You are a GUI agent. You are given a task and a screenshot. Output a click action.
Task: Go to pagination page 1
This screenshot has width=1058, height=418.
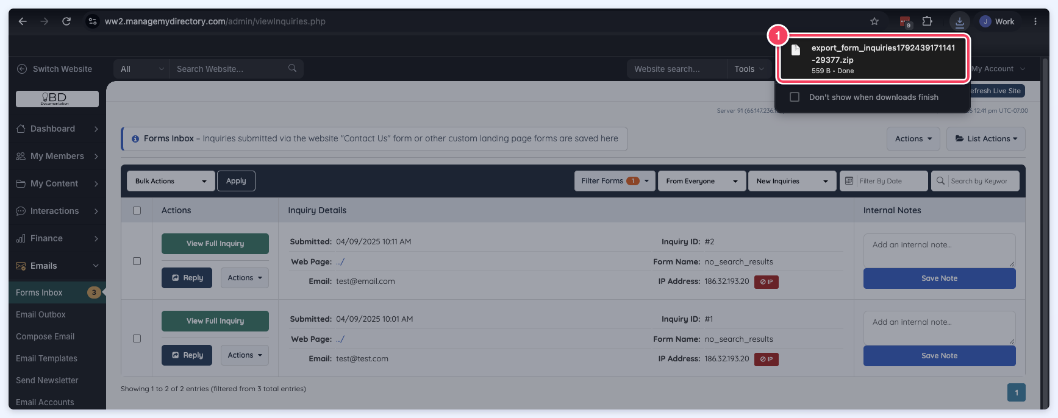click(x=1017, y=392)
